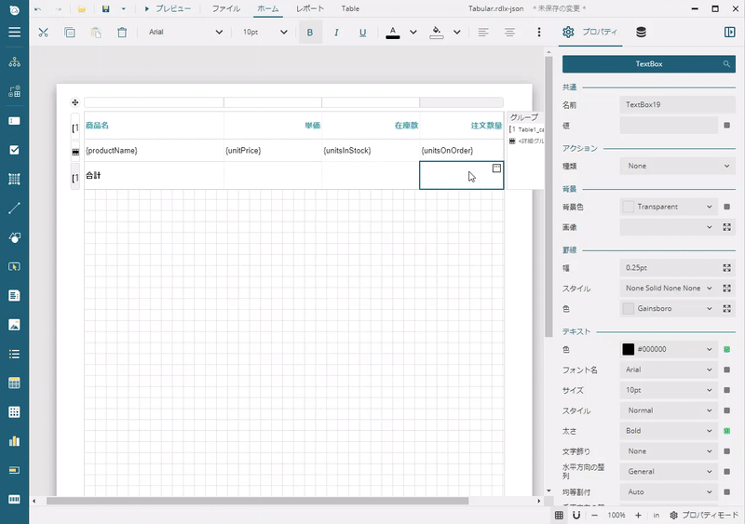Screen dimensions: 745x524
Task: Open the ファイル tab
Action: click(225, 8)
